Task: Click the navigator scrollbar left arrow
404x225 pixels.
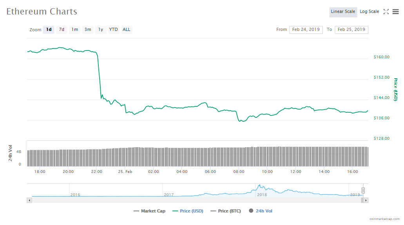Action: click(29, 200)
